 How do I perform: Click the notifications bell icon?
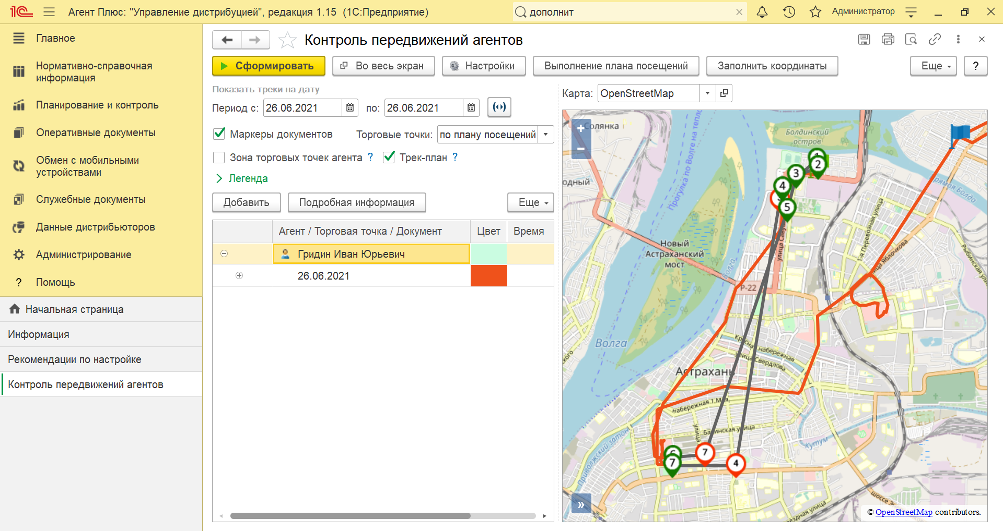[x=762, y=11]
